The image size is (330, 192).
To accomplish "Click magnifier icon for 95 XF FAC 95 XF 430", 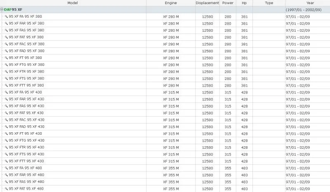I will [x=6, y=120].
